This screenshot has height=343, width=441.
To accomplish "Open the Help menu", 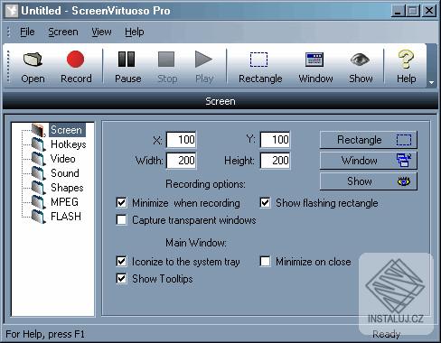I will click(x=135, y=32).
